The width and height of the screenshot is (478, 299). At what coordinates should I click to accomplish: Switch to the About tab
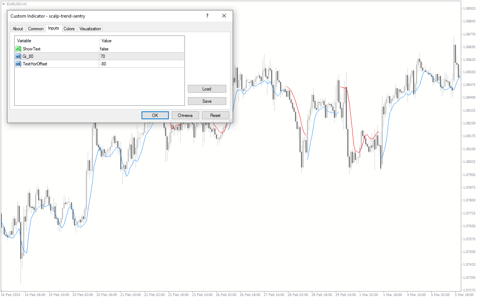coord(18,29)
